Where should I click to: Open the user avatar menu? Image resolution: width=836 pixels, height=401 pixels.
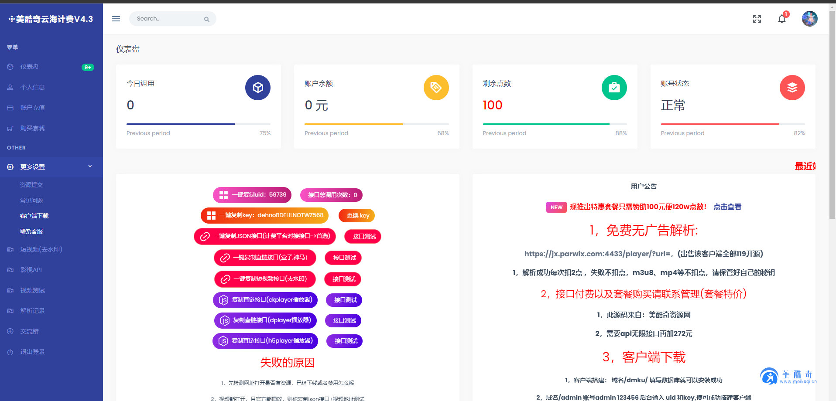[x=809, y=19]
